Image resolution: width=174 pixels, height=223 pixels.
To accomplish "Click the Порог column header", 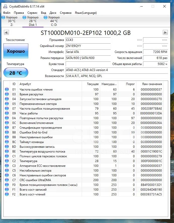I will (x=127, y=84).
